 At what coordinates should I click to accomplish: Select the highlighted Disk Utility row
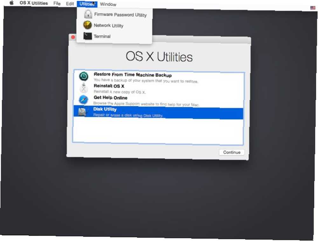[158, 113]
